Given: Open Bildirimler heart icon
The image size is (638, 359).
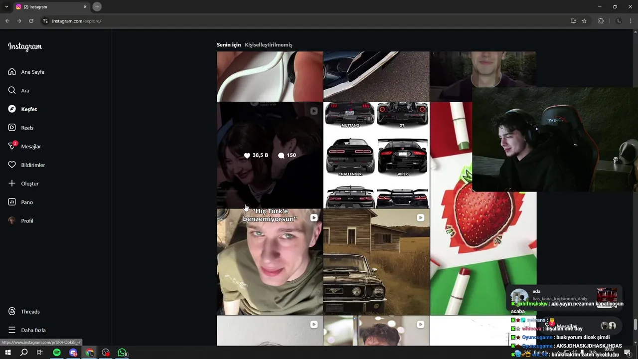Looking at the screenshot, I should (x=12, y=165).
